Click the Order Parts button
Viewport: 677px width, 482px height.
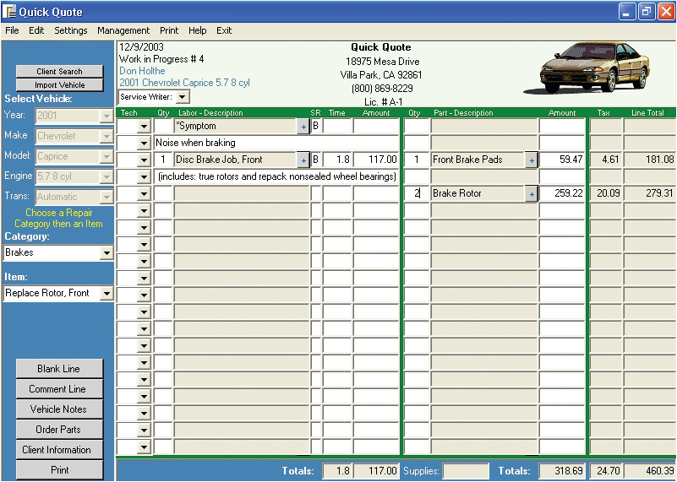pos(59,430)
